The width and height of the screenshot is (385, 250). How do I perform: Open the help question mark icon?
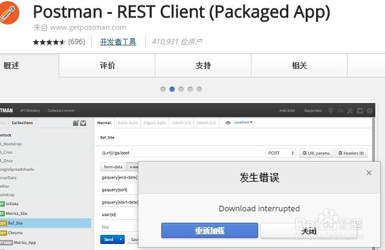369,111
